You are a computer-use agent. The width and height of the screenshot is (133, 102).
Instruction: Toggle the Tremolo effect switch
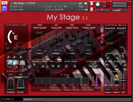[x=56, y=50]
